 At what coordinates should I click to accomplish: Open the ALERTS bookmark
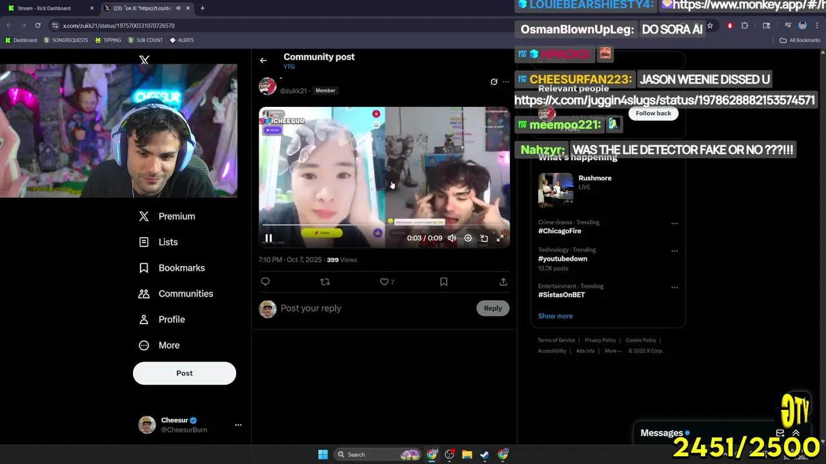181,40
